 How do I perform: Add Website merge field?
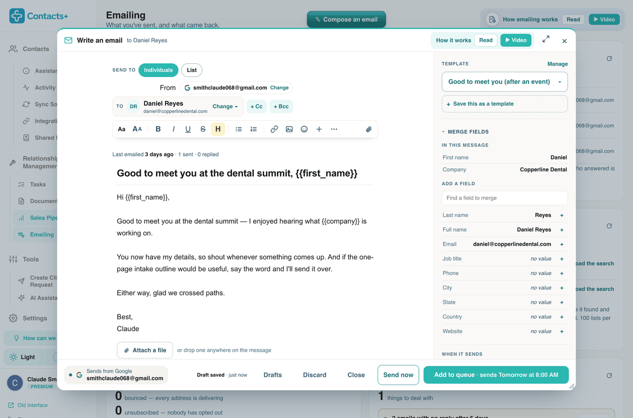[562, 331]
